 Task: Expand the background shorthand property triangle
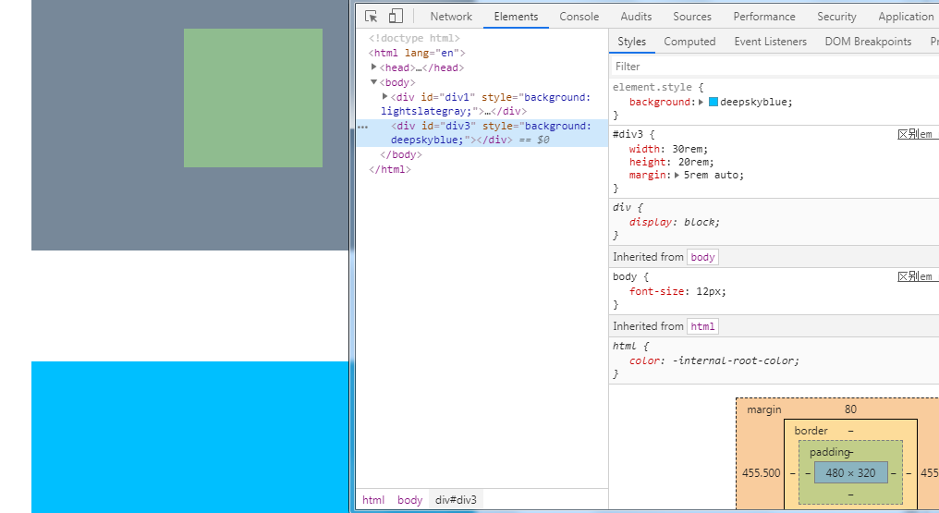[x=701, y=102]
